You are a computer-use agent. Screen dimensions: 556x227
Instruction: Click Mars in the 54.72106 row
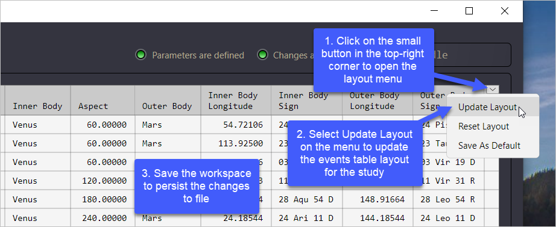click(168, 125)
